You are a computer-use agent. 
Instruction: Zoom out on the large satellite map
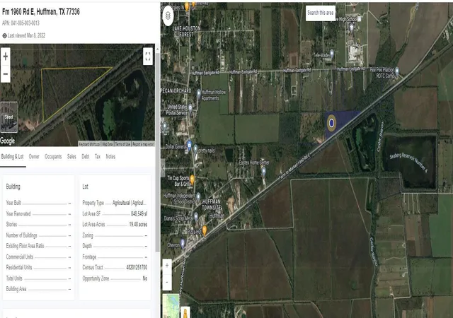point(167,282)
